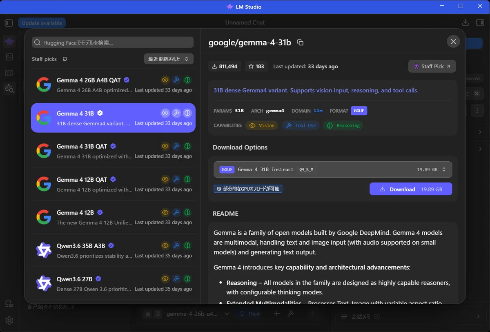490x332 pixels.
Task: Click vision eye icon on Gemma 4 31B QAT
Action: (165, 146)
